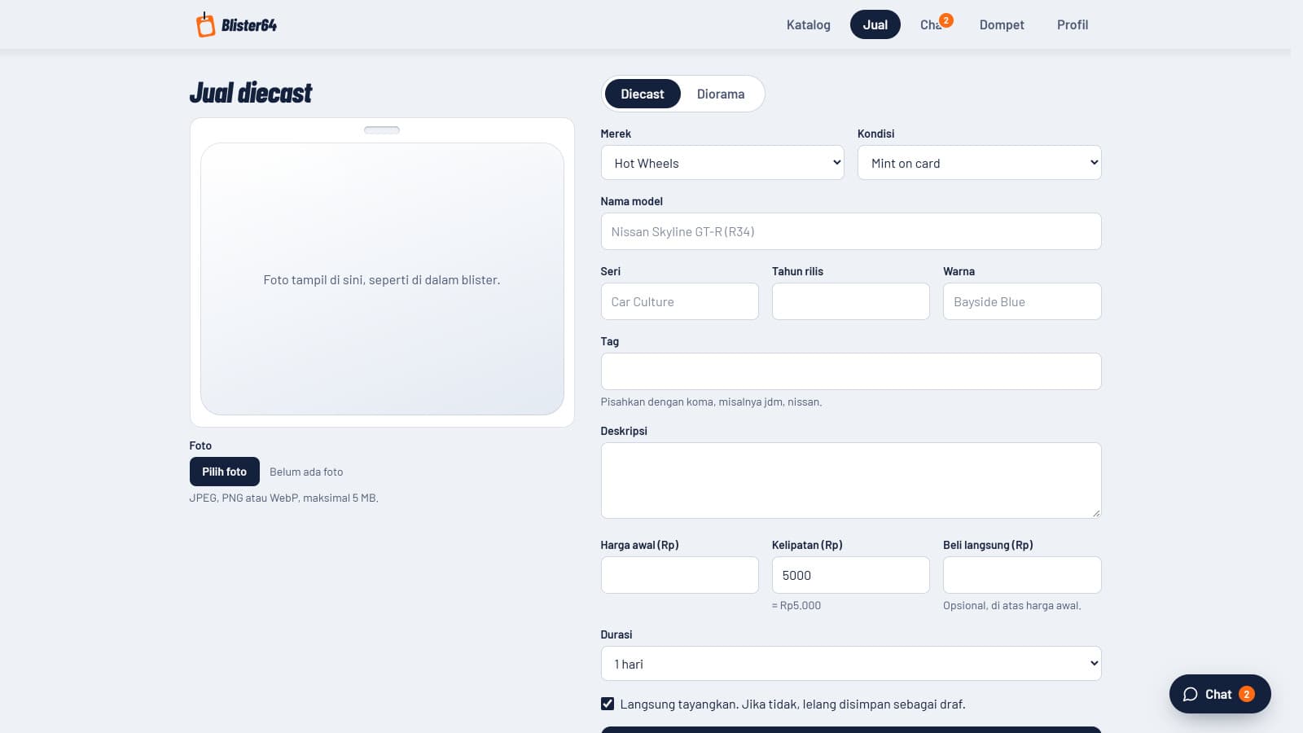
Task: Select the Diecast listing tab
Action: (x=643, y=94)
